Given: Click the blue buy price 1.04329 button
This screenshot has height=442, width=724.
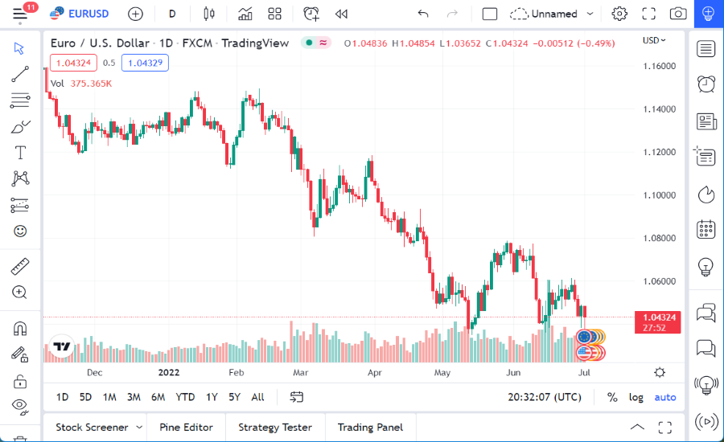Looking at the screenshot, I should [145, 63].
